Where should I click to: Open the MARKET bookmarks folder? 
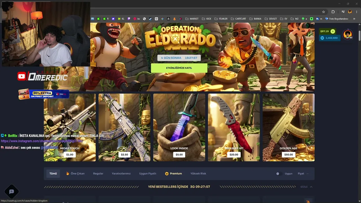(192, 19)
